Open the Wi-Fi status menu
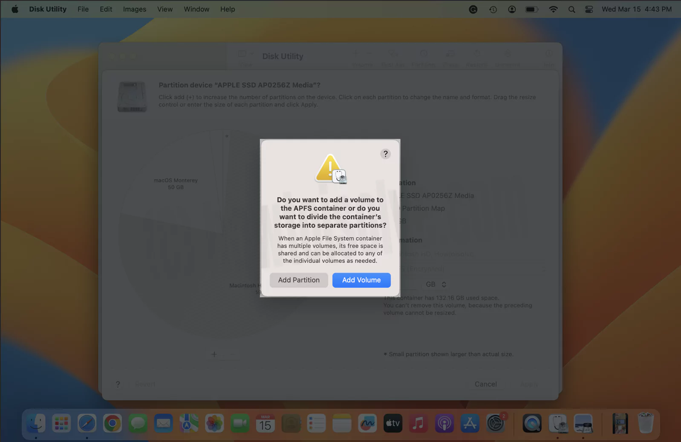Image resolution: width=681 pixels, height=442 pixels. [553, 9]
